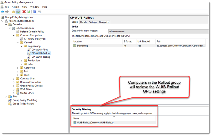
Task: Open the Help menu
Action: [x=45, y=7]
